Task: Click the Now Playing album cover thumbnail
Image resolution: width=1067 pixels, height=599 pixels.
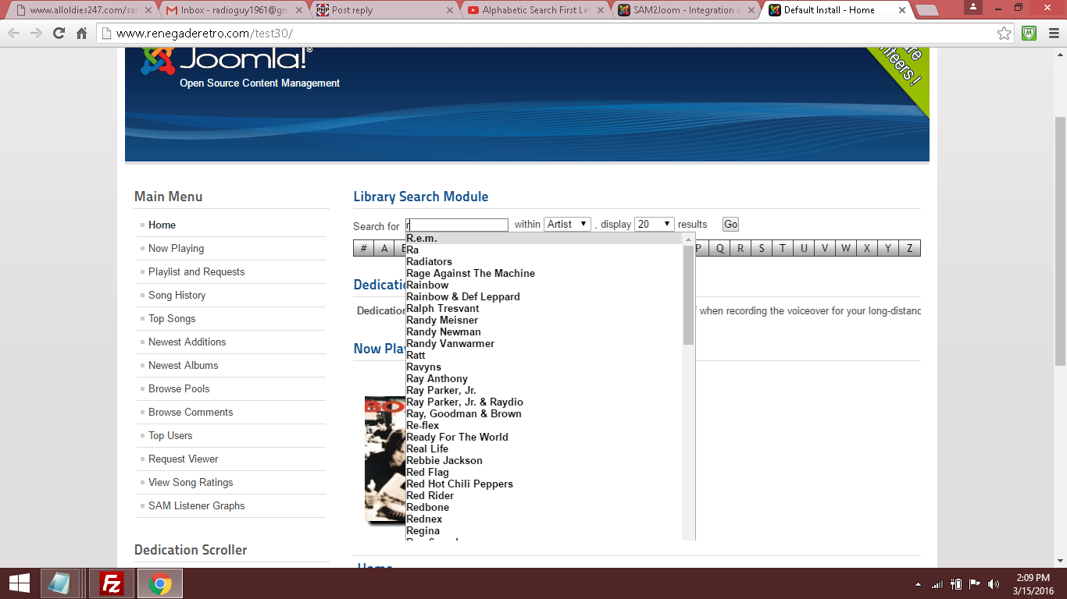Action: point(384,460)
